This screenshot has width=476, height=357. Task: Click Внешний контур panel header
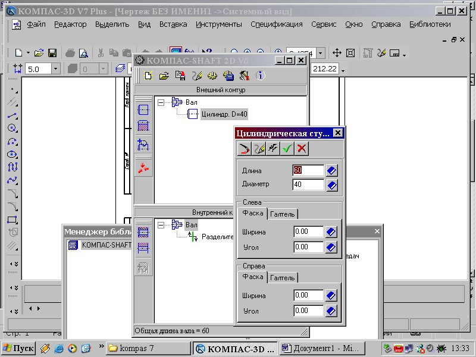click(221, 90)
